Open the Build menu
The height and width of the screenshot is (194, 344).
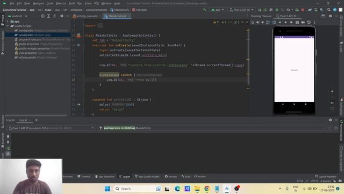[x=71, y=3]
